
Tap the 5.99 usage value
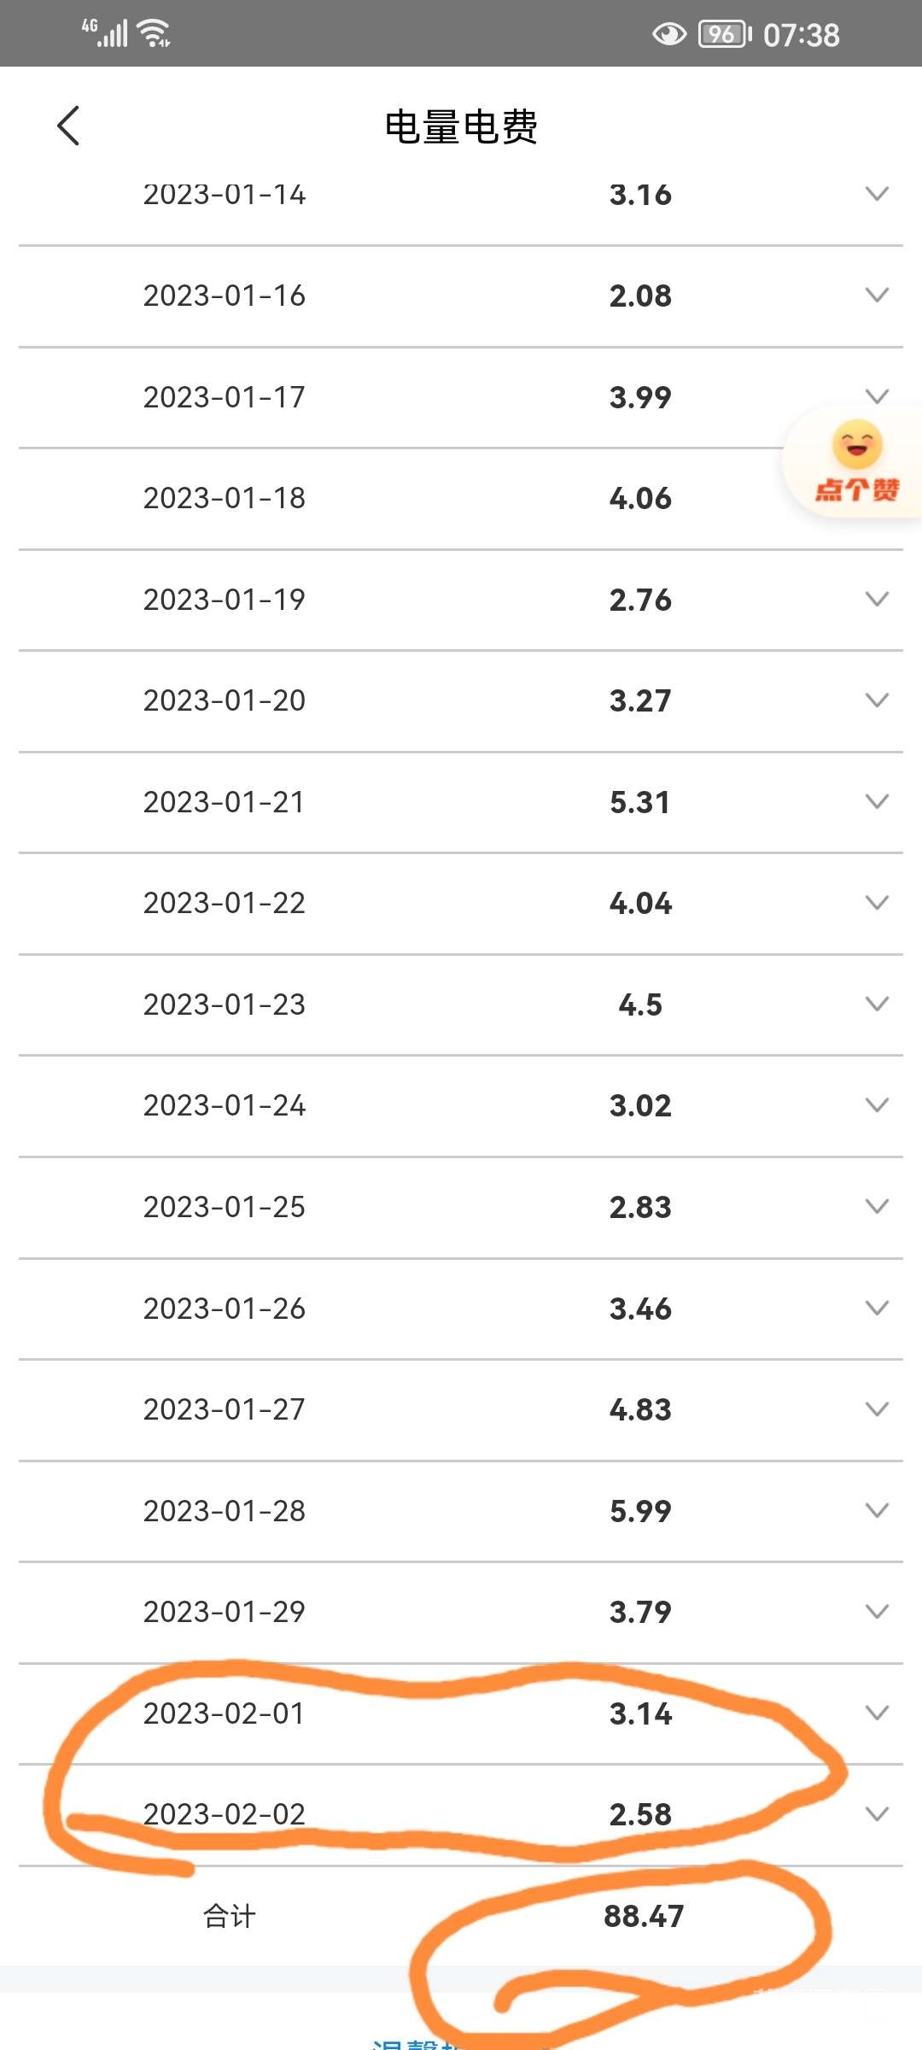640,1511
